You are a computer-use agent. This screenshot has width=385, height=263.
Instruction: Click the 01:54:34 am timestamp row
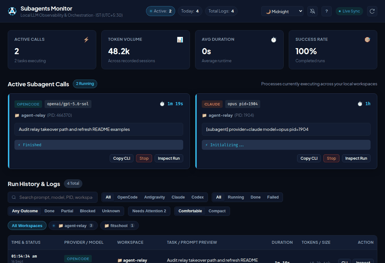[x=24, y=256]
